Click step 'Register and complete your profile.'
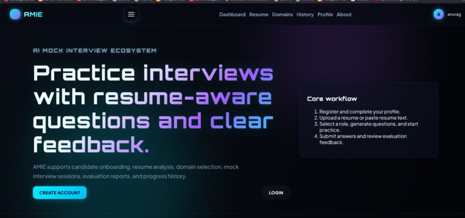The width and height of the screenshot is (465, 218). 360,112
